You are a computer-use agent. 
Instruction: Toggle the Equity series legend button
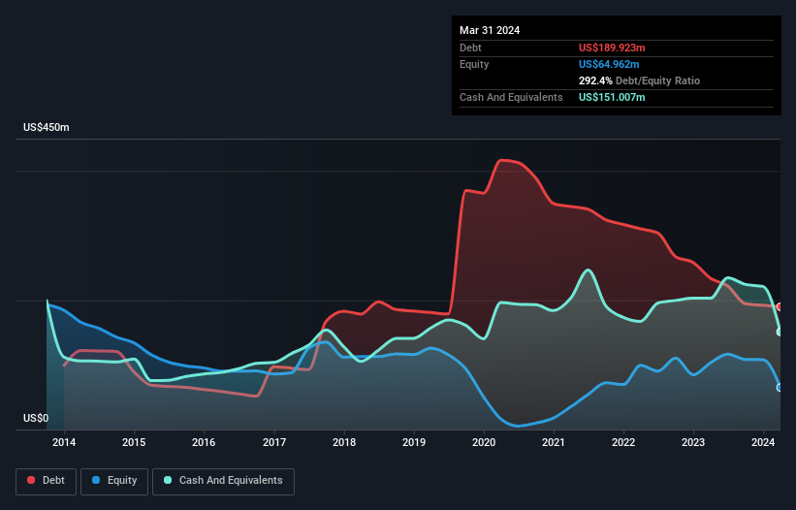click(x=114, y=481)
